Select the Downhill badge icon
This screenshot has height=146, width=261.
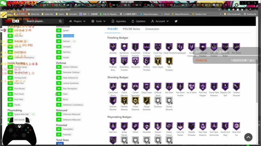[x=147, y=126]
